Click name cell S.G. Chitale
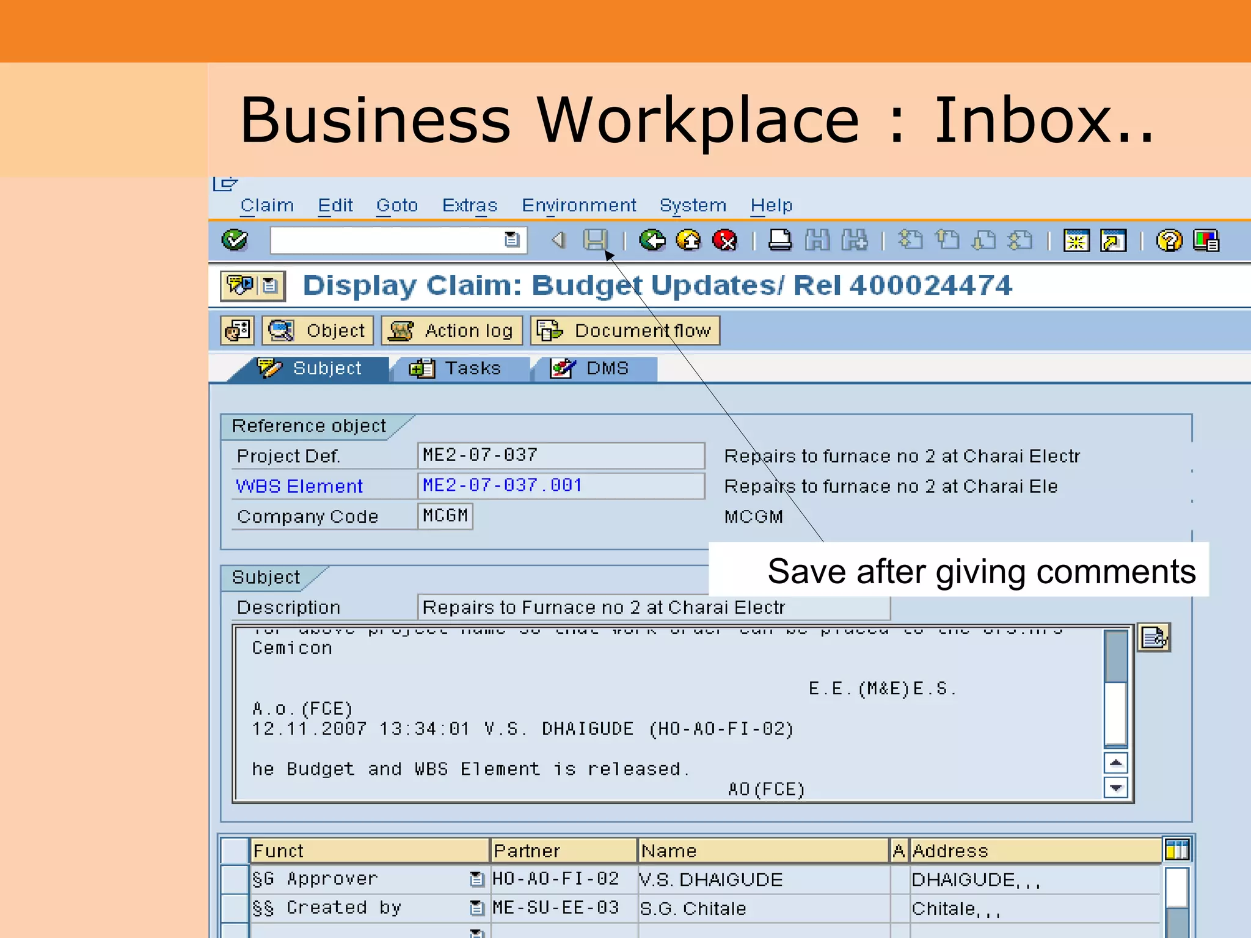This screenshot has height=938, width=1251. click(x=764, y=908)
